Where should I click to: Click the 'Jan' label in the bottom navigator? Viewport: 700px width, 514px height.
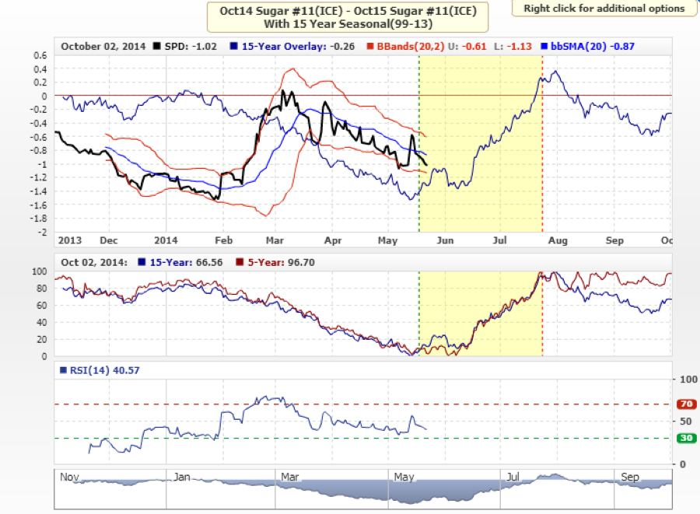point(182,477)
